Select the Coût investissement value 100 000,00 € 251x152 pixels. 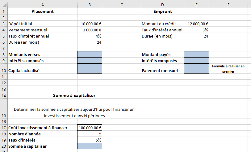point(90,128)
